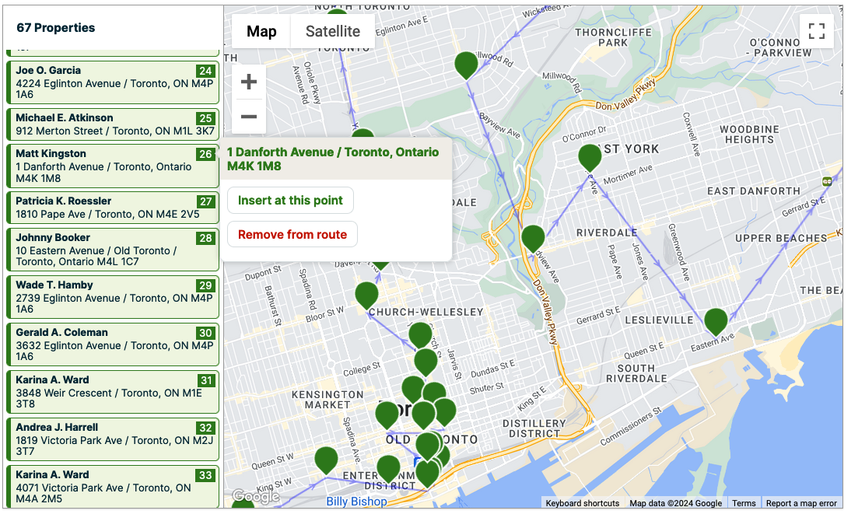Click the 1 Danforth Avenue popup title
851x514 pixels.
pyautogui.click(x=334, y=159)
